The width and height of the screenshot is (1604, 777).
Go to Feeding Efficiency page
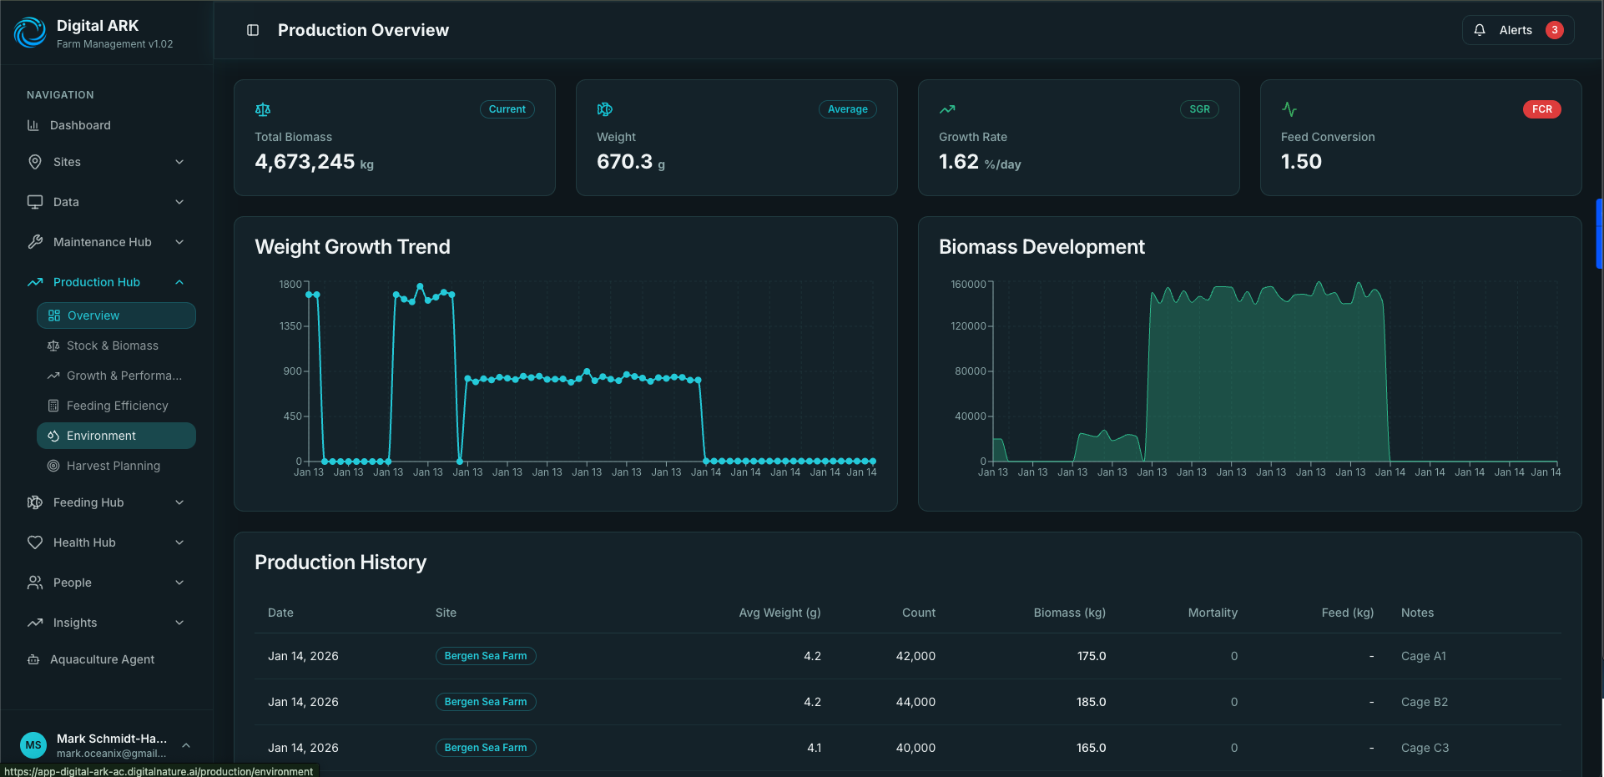[x=116, y=406]
